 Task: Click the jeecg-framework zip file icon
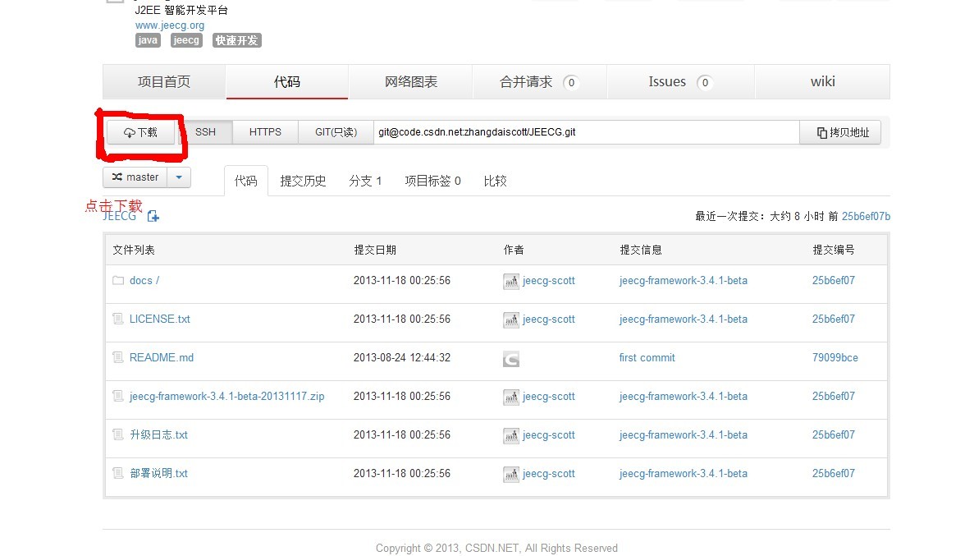pyautogui.click(x=118, y=396)
